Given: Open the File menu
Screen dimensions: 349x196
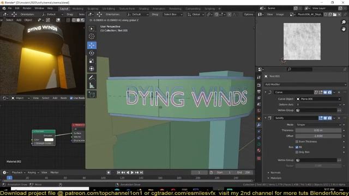Looking at the screenshot, I should 10,8.
